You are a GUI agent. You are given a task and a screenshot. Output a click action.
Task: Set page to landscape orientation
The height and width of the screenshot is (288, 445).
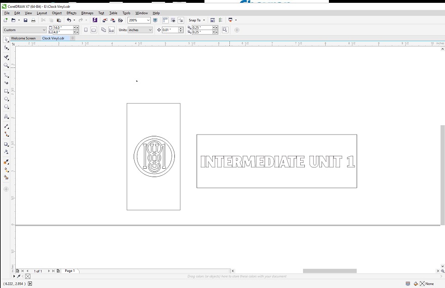point(93,30)
